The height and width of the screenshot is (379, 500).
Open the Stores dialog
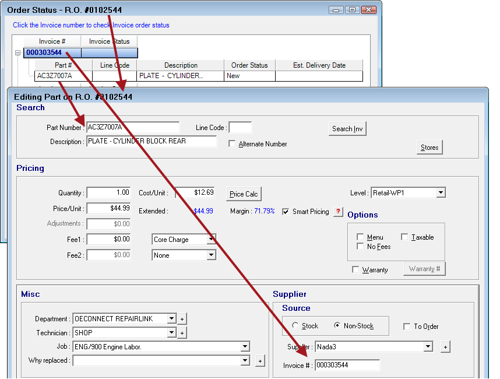[x=429, y=148]
